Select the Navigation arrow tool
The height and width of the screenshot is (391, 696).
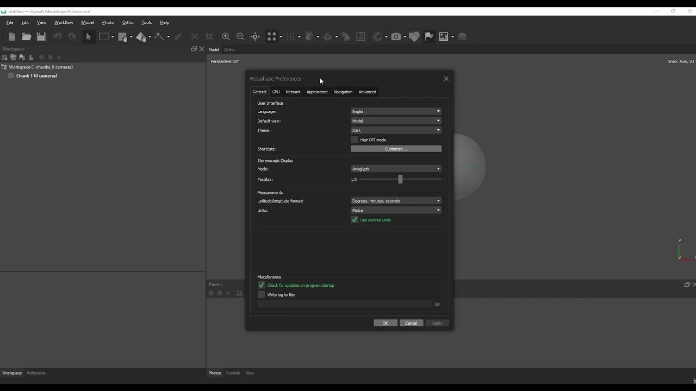(89, 36)
